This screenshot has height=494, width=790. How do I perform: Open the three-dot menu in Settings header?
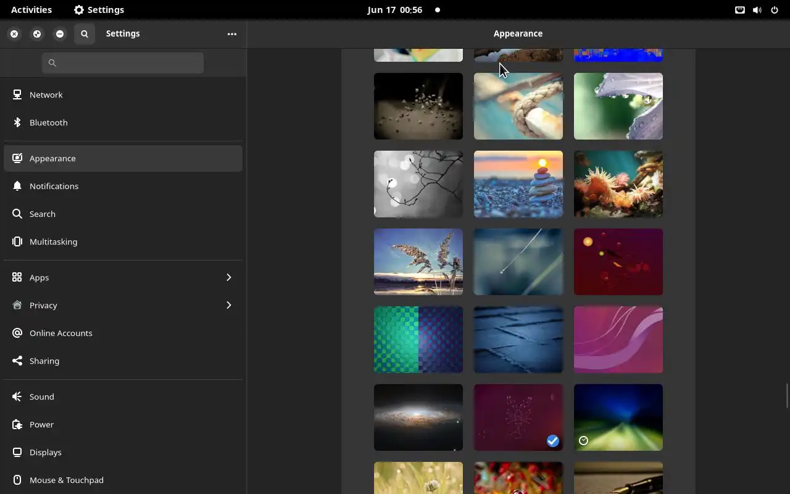pyautogui.click(x=232, y=34)
